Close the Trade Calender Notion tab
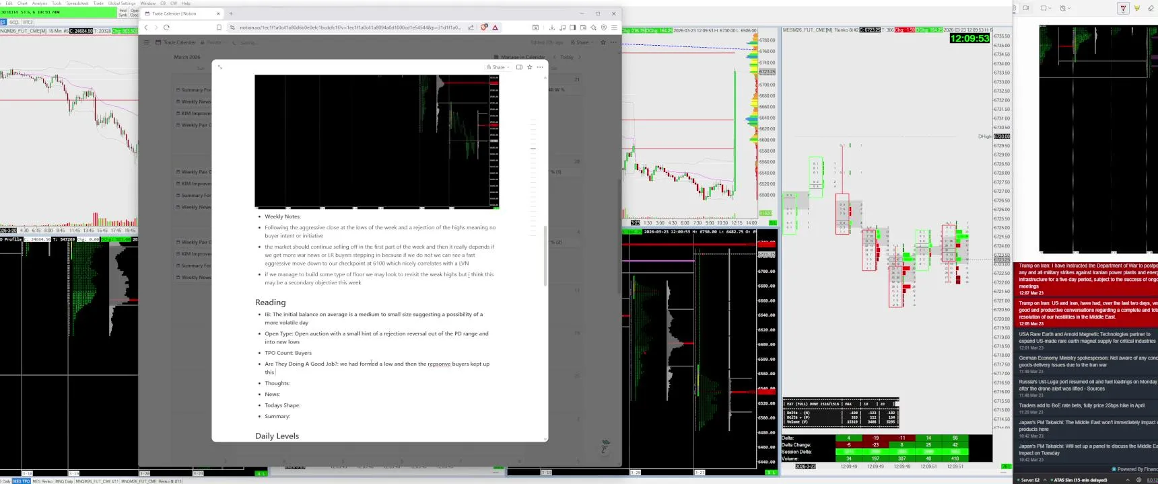This screenshot has width=1158, height=484. click(x=218, y=13)
